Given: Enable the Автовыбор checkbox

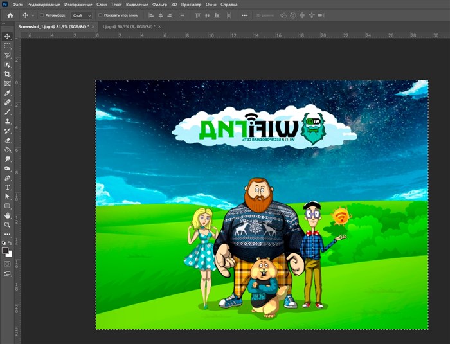Looking at the screenshot, I should click(42, 15).
